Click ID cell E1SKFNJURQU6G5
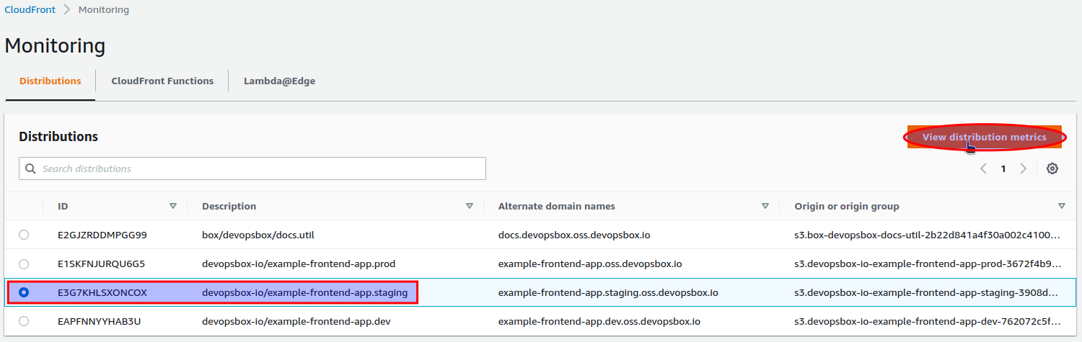Viewport: 1082px width, 342px height. pos(102,264)
